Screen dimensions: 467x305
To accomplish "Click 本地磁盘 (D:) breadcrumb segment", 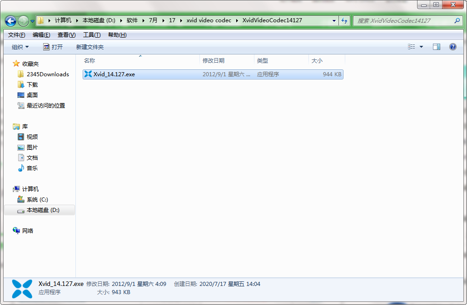I will (99, 20).
